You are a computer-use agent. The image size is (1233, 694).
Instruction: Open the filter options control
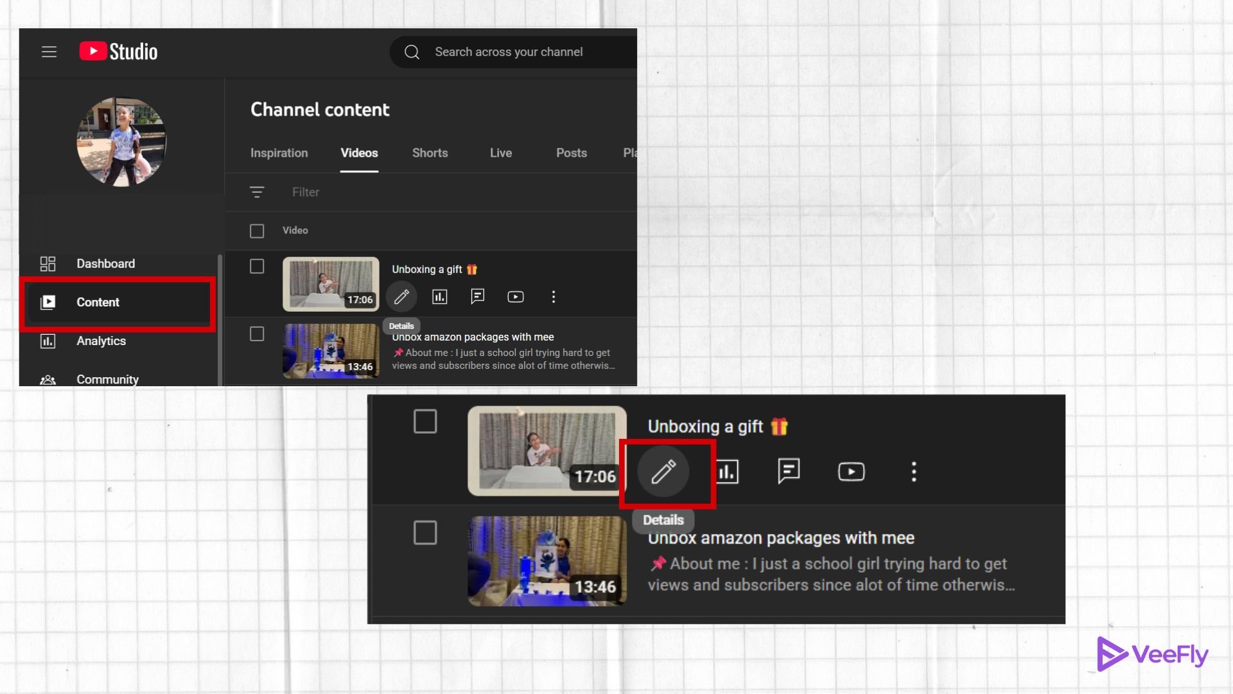tap(256, 191)
